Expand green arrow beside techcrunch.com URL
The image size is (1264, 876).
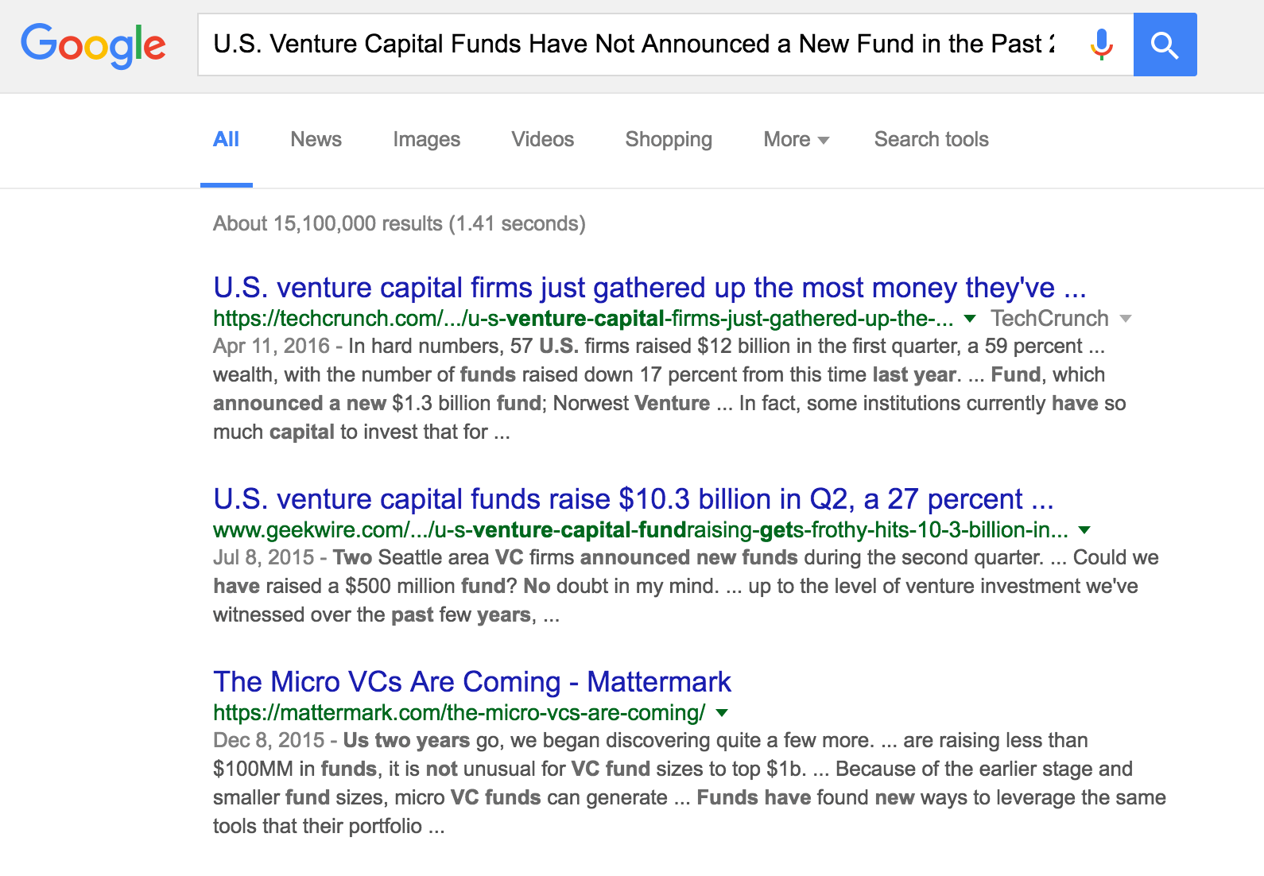[970, 319]
